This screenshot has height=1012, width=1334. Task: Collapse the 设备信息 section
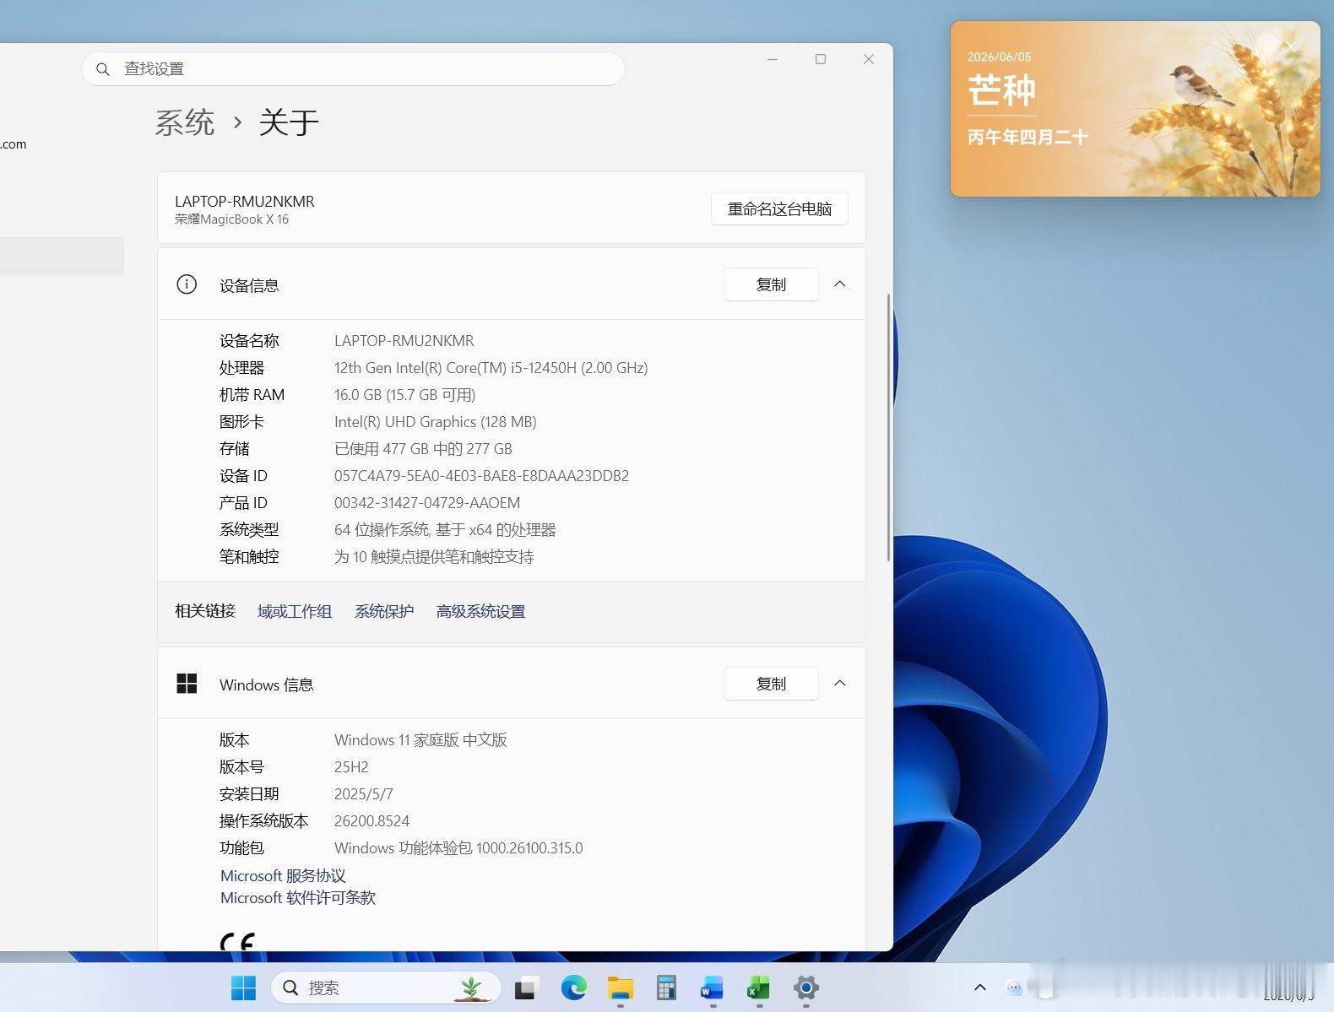point(840,284)
